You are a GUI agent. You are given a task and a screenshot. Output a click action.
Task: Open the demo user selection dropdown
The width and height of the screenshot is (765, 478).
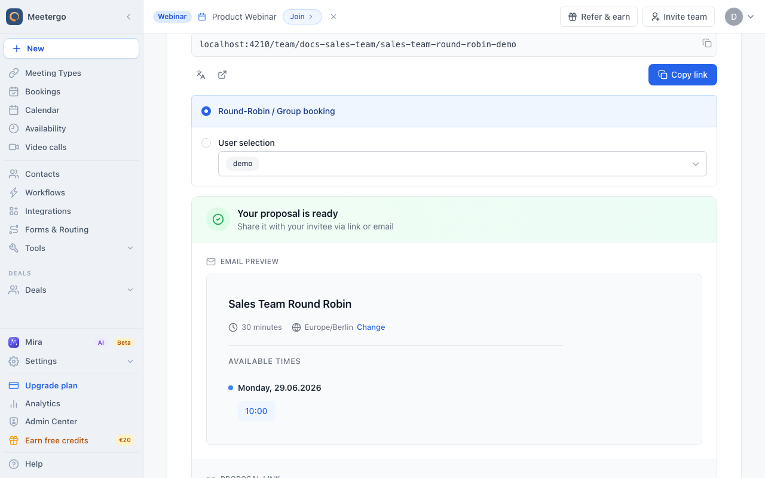point(463,164)
